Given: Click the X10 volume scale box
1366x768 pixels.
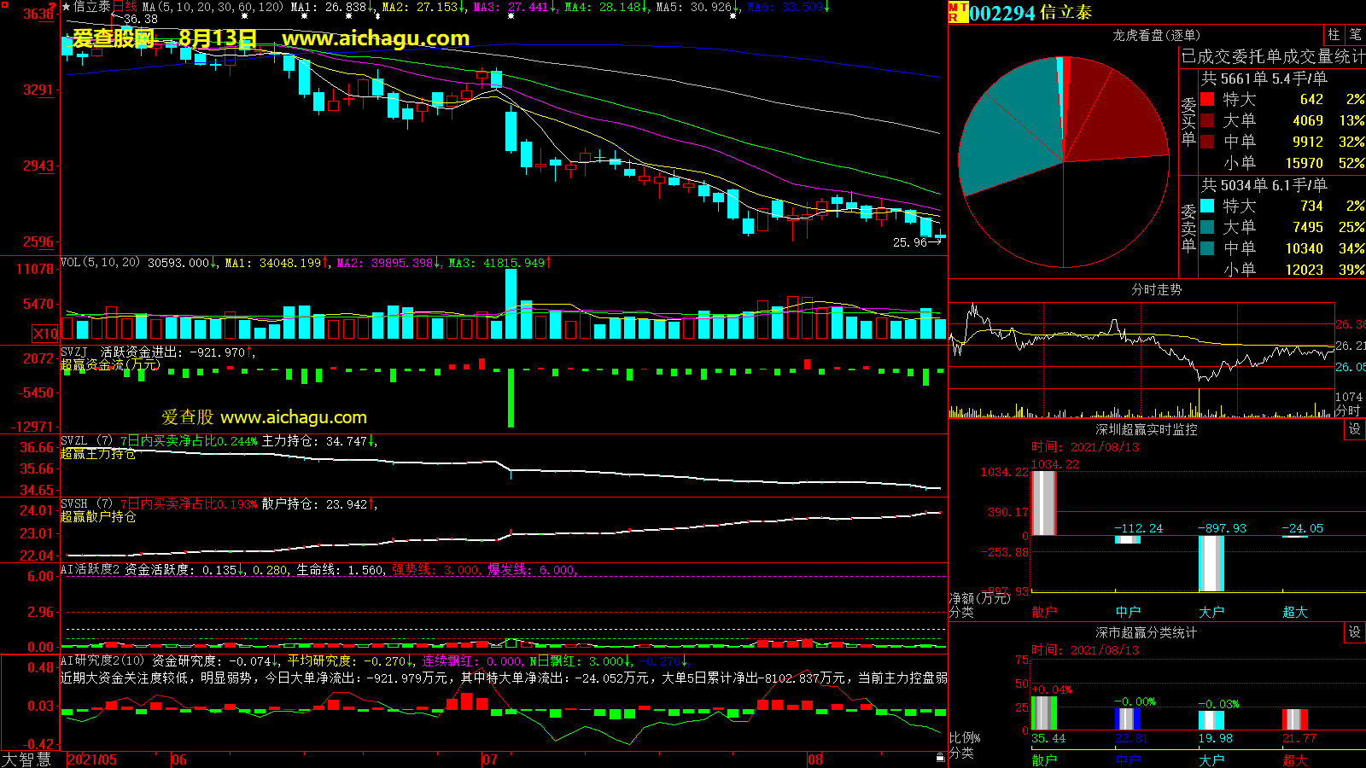Looking at the screenshot, I should pos(45,334).
